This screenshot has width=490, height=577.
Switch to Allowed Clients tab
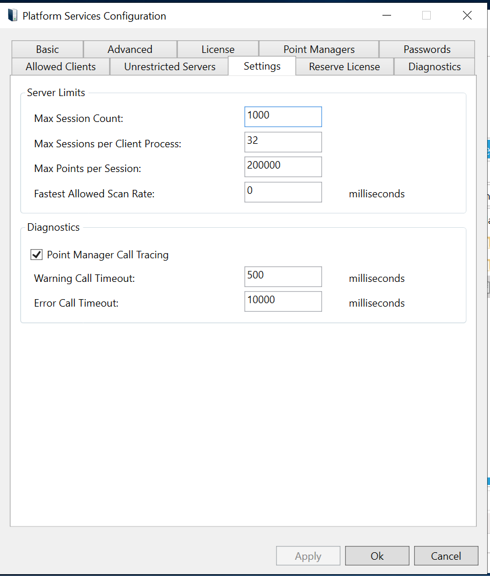[60, 67]
